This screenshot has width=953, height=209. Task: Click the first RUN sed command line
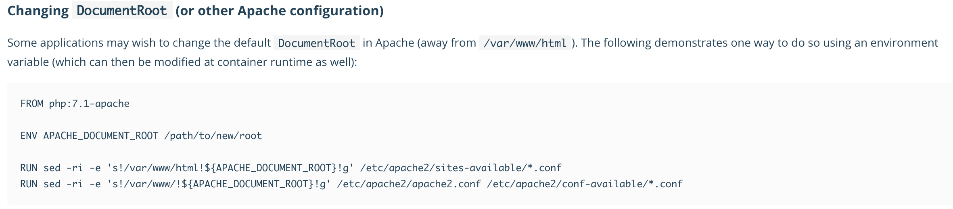coord(291,168)
